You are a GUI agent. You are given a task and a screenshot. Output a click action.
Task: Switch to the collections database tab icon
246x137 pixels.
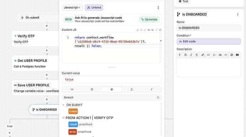tap(92, 89)
